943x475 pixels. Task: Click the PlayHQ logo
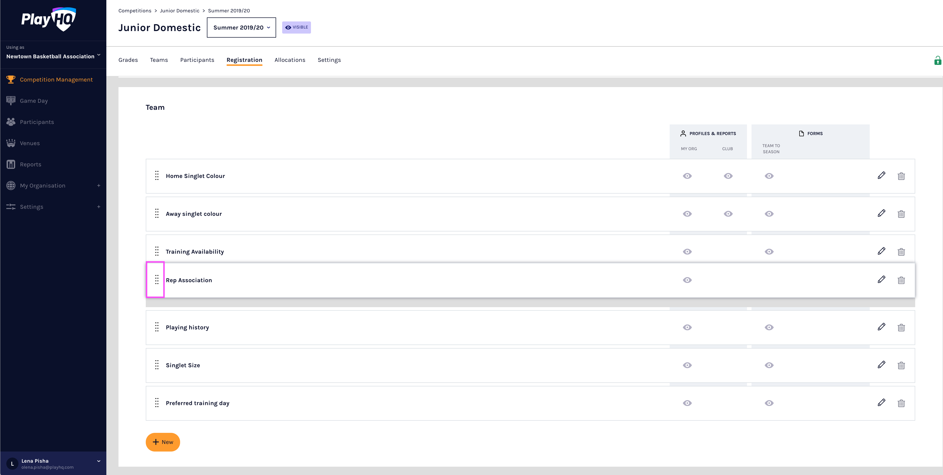click(49, 19)
